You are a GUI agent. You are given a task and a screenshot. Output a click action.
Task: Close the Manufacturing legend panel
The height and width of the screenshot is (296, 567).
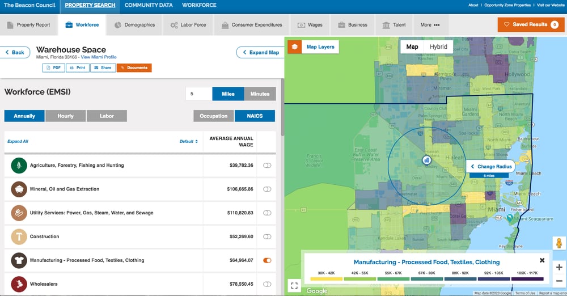(x=542, y=260)
